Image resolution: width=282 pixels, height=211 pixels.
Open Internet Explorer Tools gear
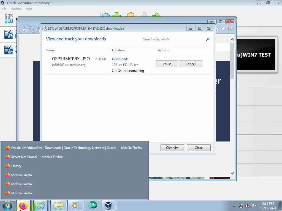tap(230, 29)
